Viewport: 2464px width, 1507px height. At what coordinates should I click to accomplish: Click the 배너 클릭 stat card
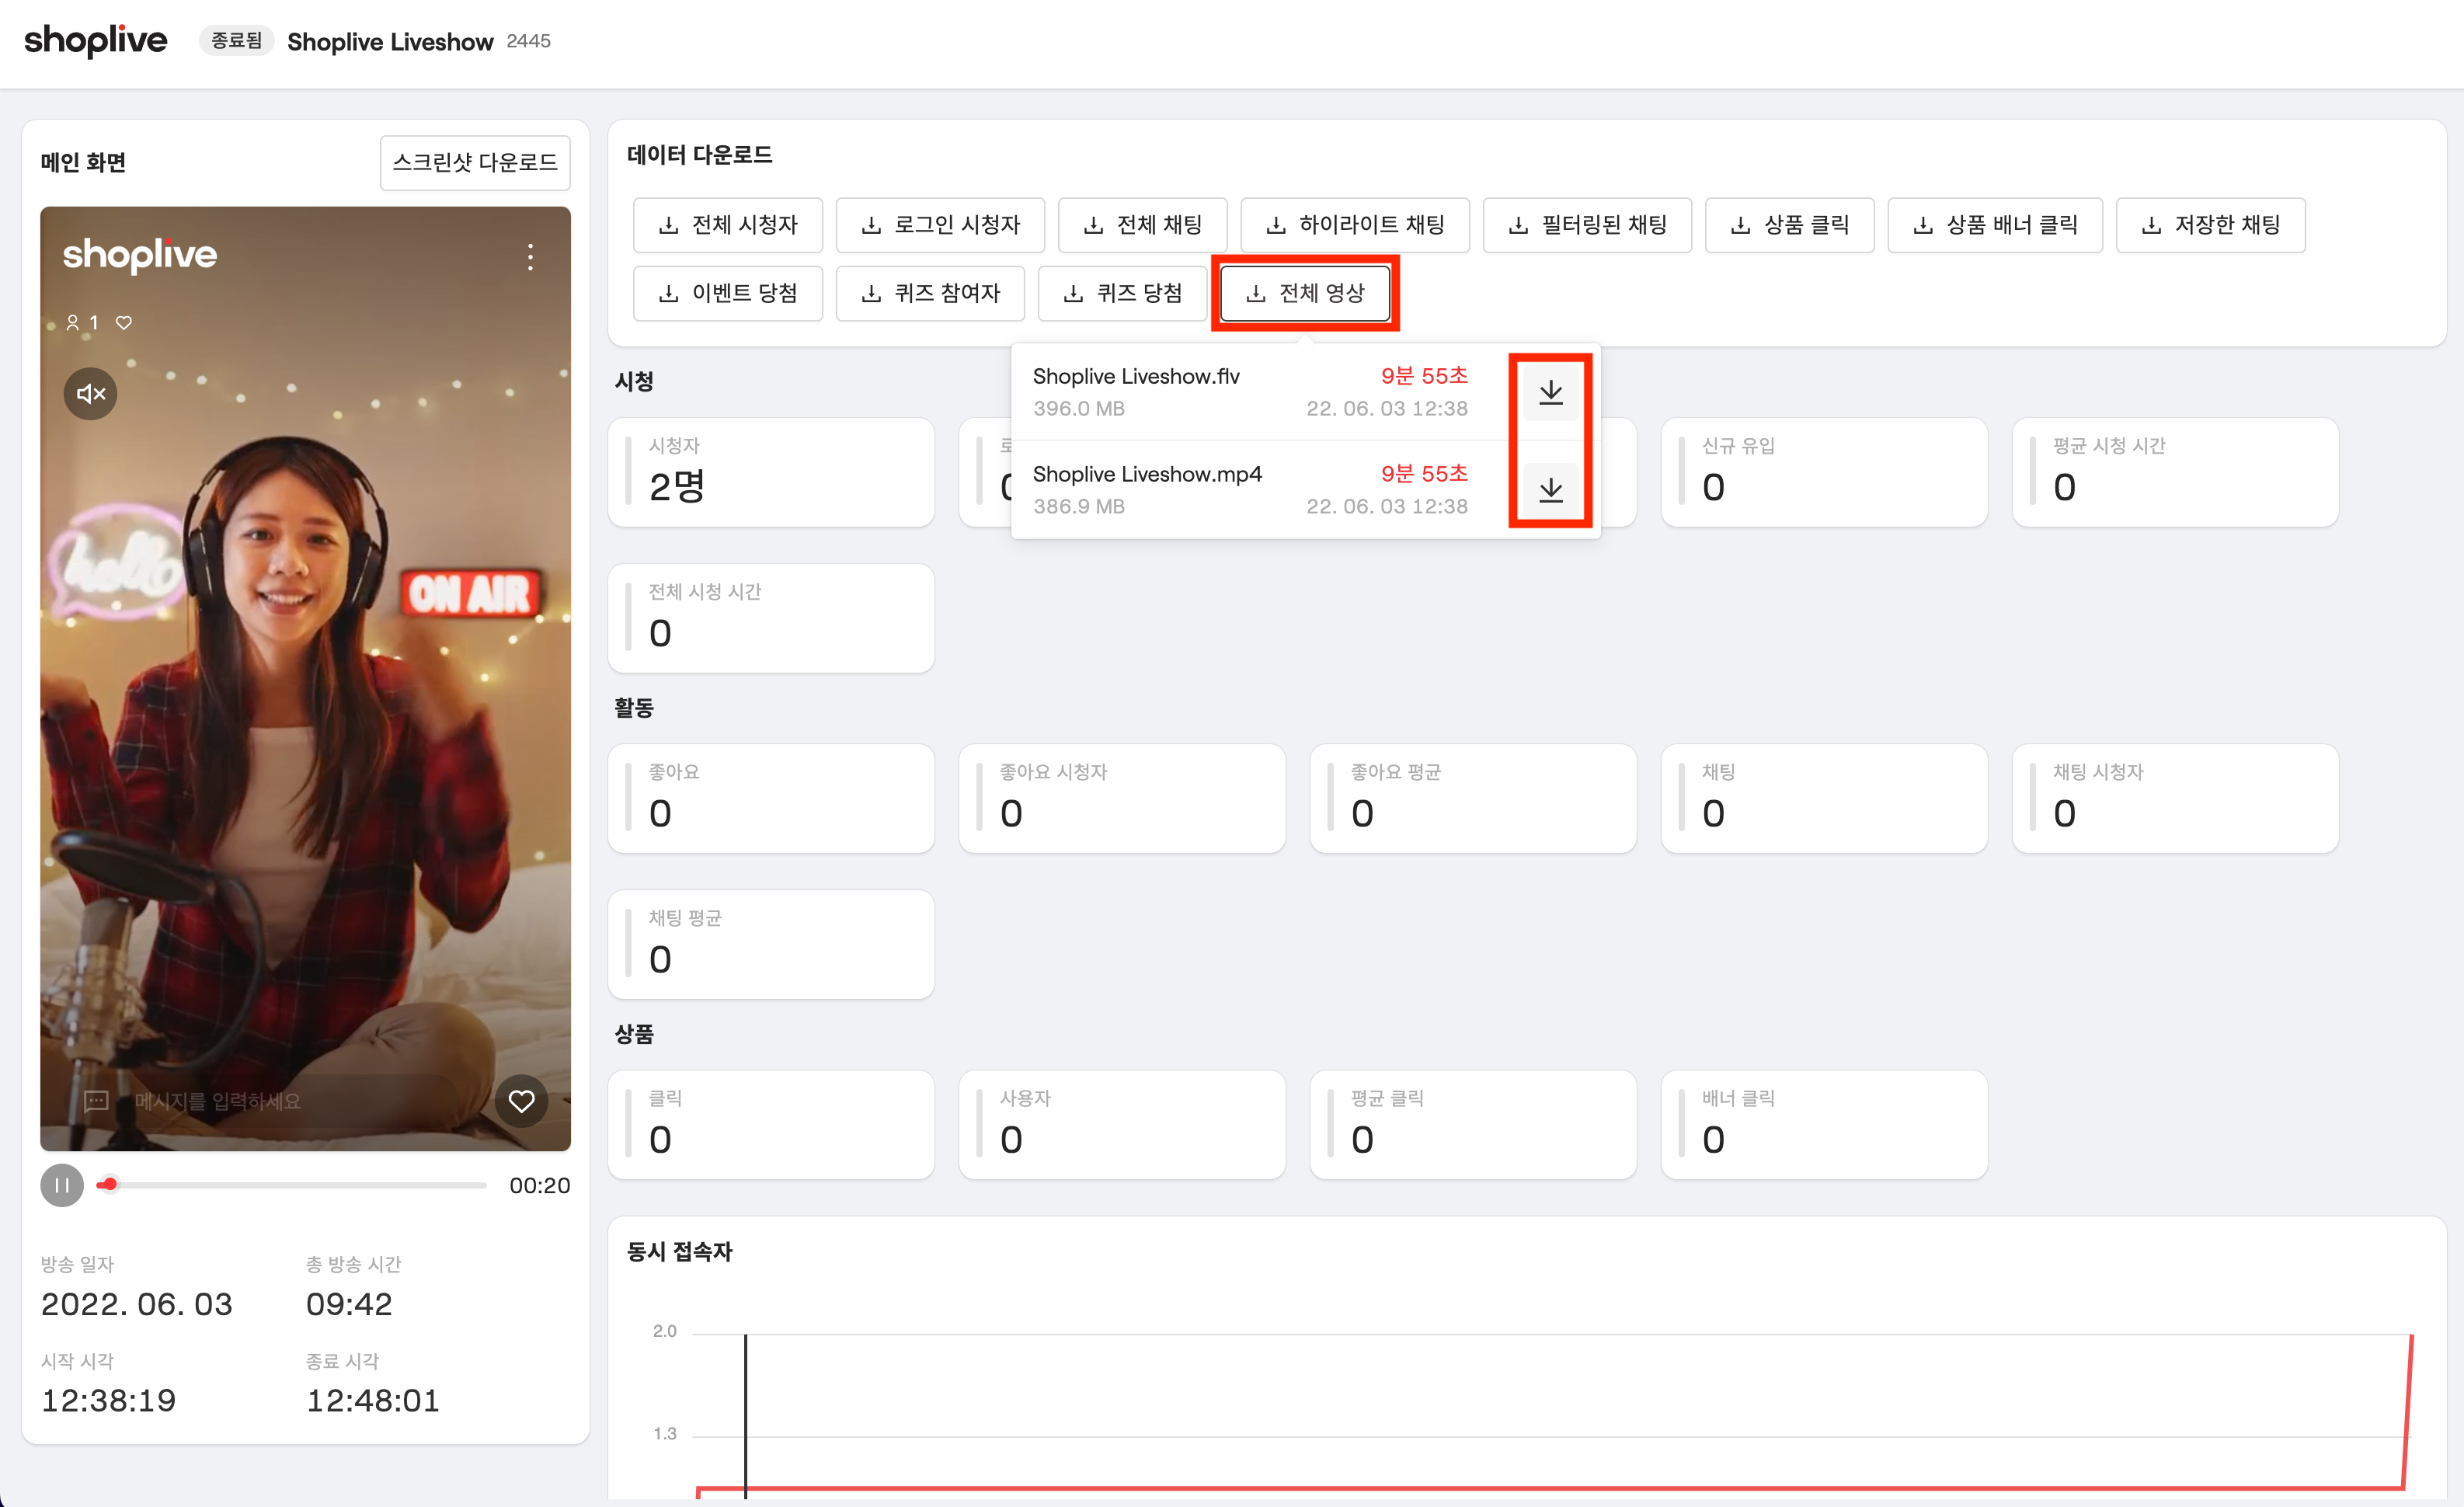point(1824,1125)
